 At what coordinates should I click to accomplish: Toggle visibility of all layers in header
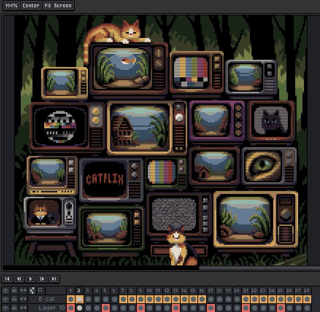coord(6,290)
